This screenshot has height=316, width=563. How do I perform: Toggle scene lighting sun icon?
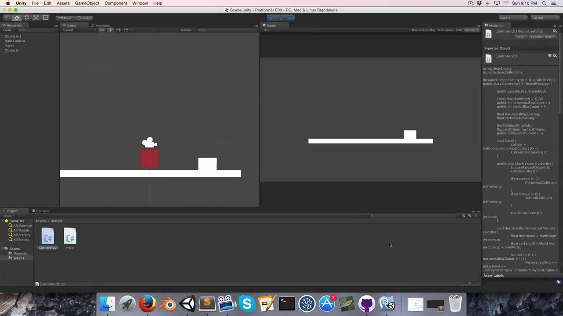tap(110, 30)
